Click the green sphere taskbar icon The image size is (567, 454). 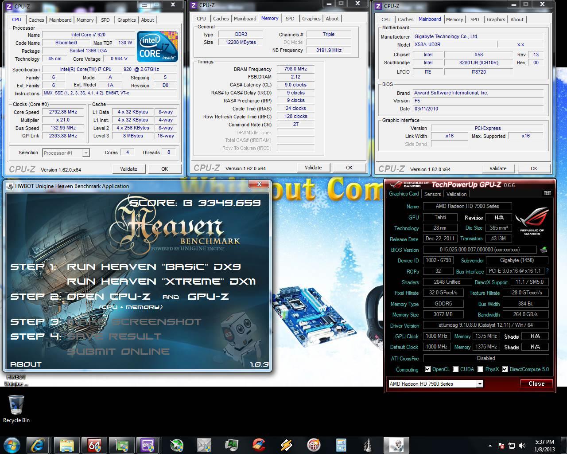[177, 445]
